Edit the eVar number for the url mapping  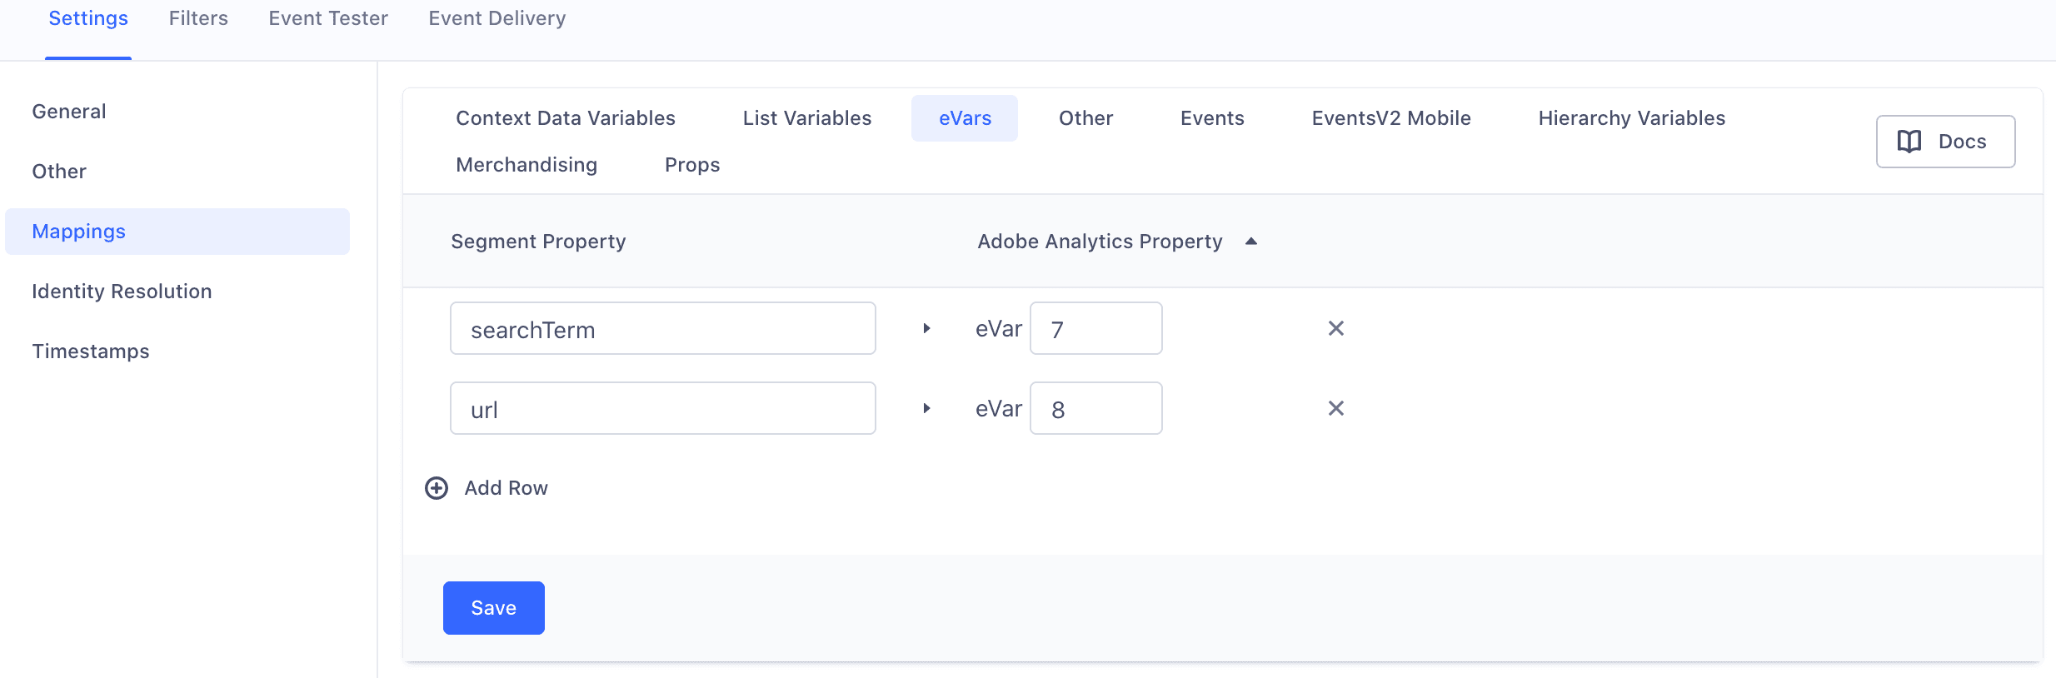tap(1095, 408)
